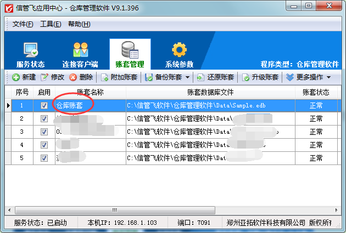Open the 连接客户端 connected clients panel
The image size is (346, 233).
point(80,55)
